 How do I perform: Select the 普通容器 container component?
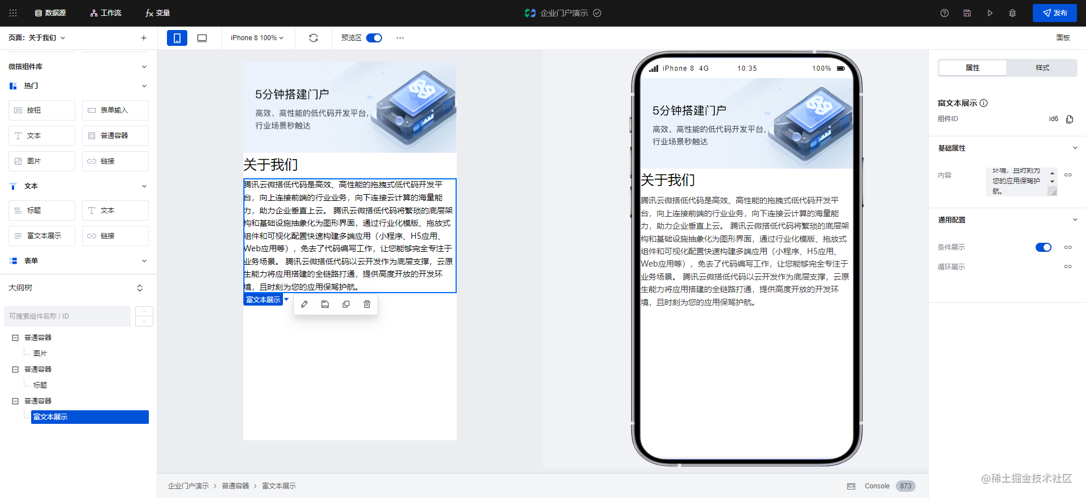pyautogui.click(x=115, y=136)
